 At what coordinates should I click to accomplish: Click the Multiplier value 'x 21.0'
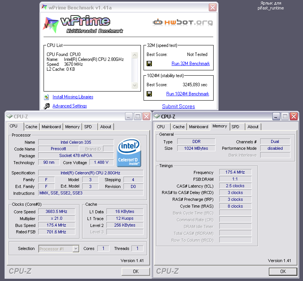pyautogui.click(x=56, y=218)
